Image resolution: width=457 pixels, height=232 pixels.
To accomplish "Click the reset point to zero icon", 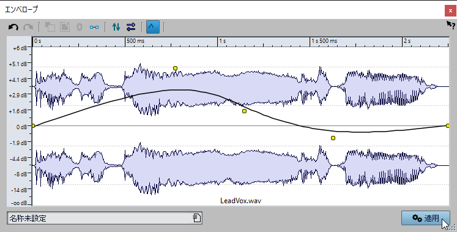I will coord(80,27).
